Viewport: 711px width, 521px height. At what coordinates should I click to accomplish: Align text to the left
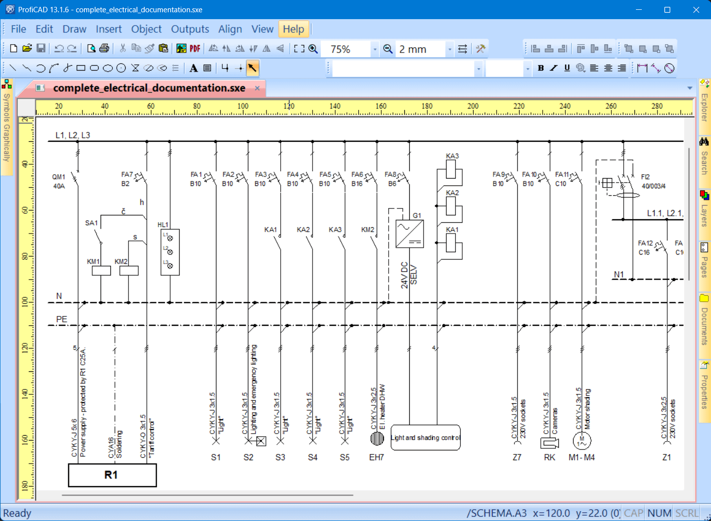[x=594, y=68]
